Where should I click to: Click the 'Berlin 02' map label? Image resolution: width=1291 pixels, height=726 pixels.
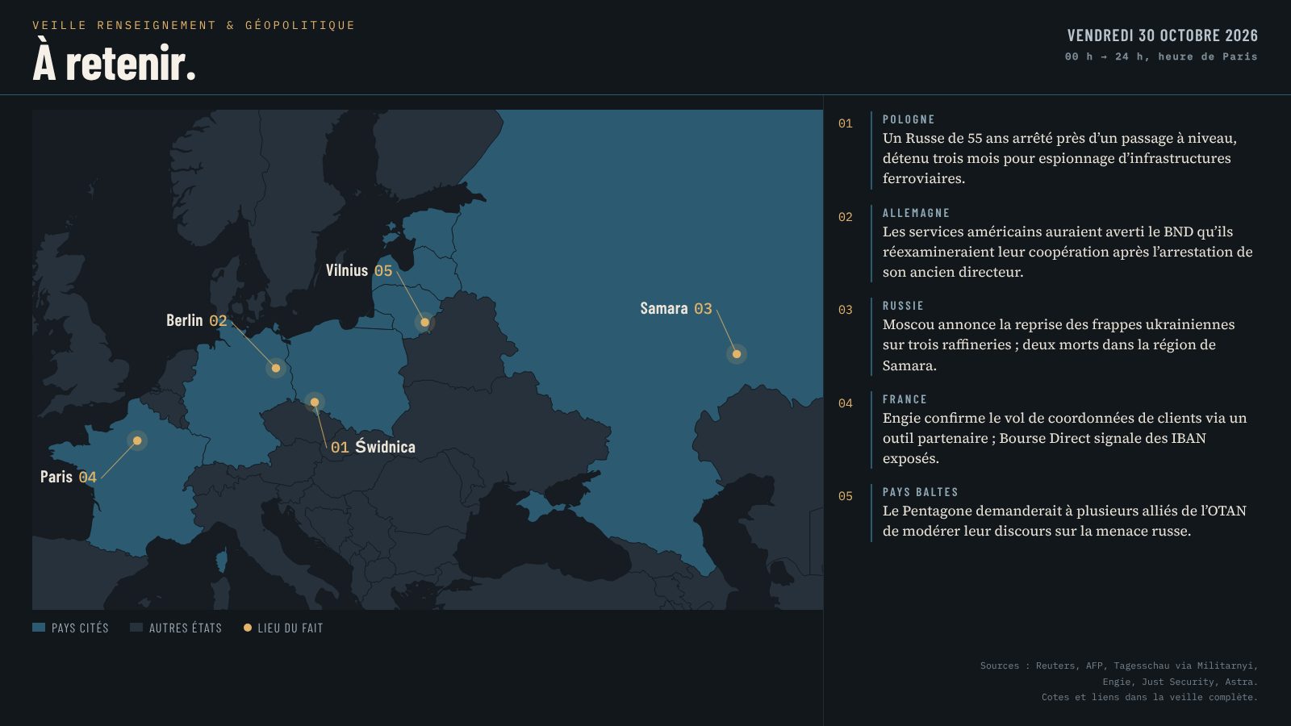197,320
